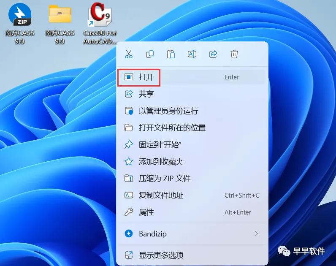
Task: Select 压缩为 ZIP 文件 menu entry
Action: [192, 178]
